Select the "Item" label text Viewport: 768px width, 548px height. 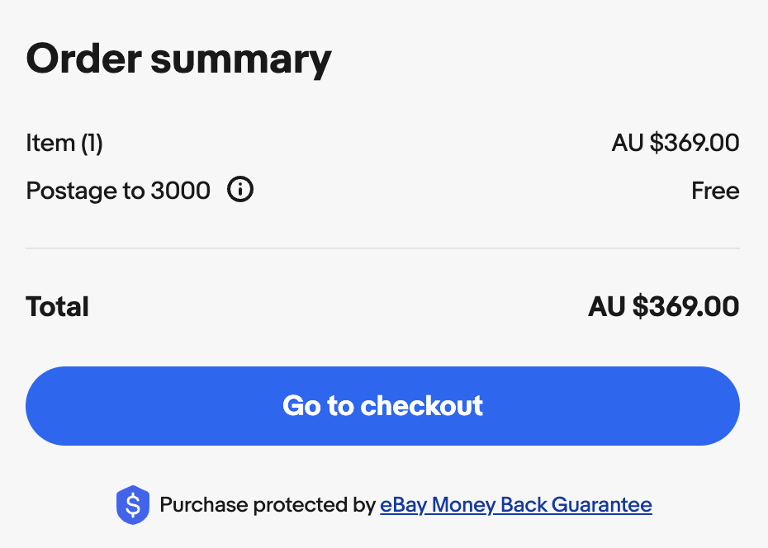click(x=50, y=143)
